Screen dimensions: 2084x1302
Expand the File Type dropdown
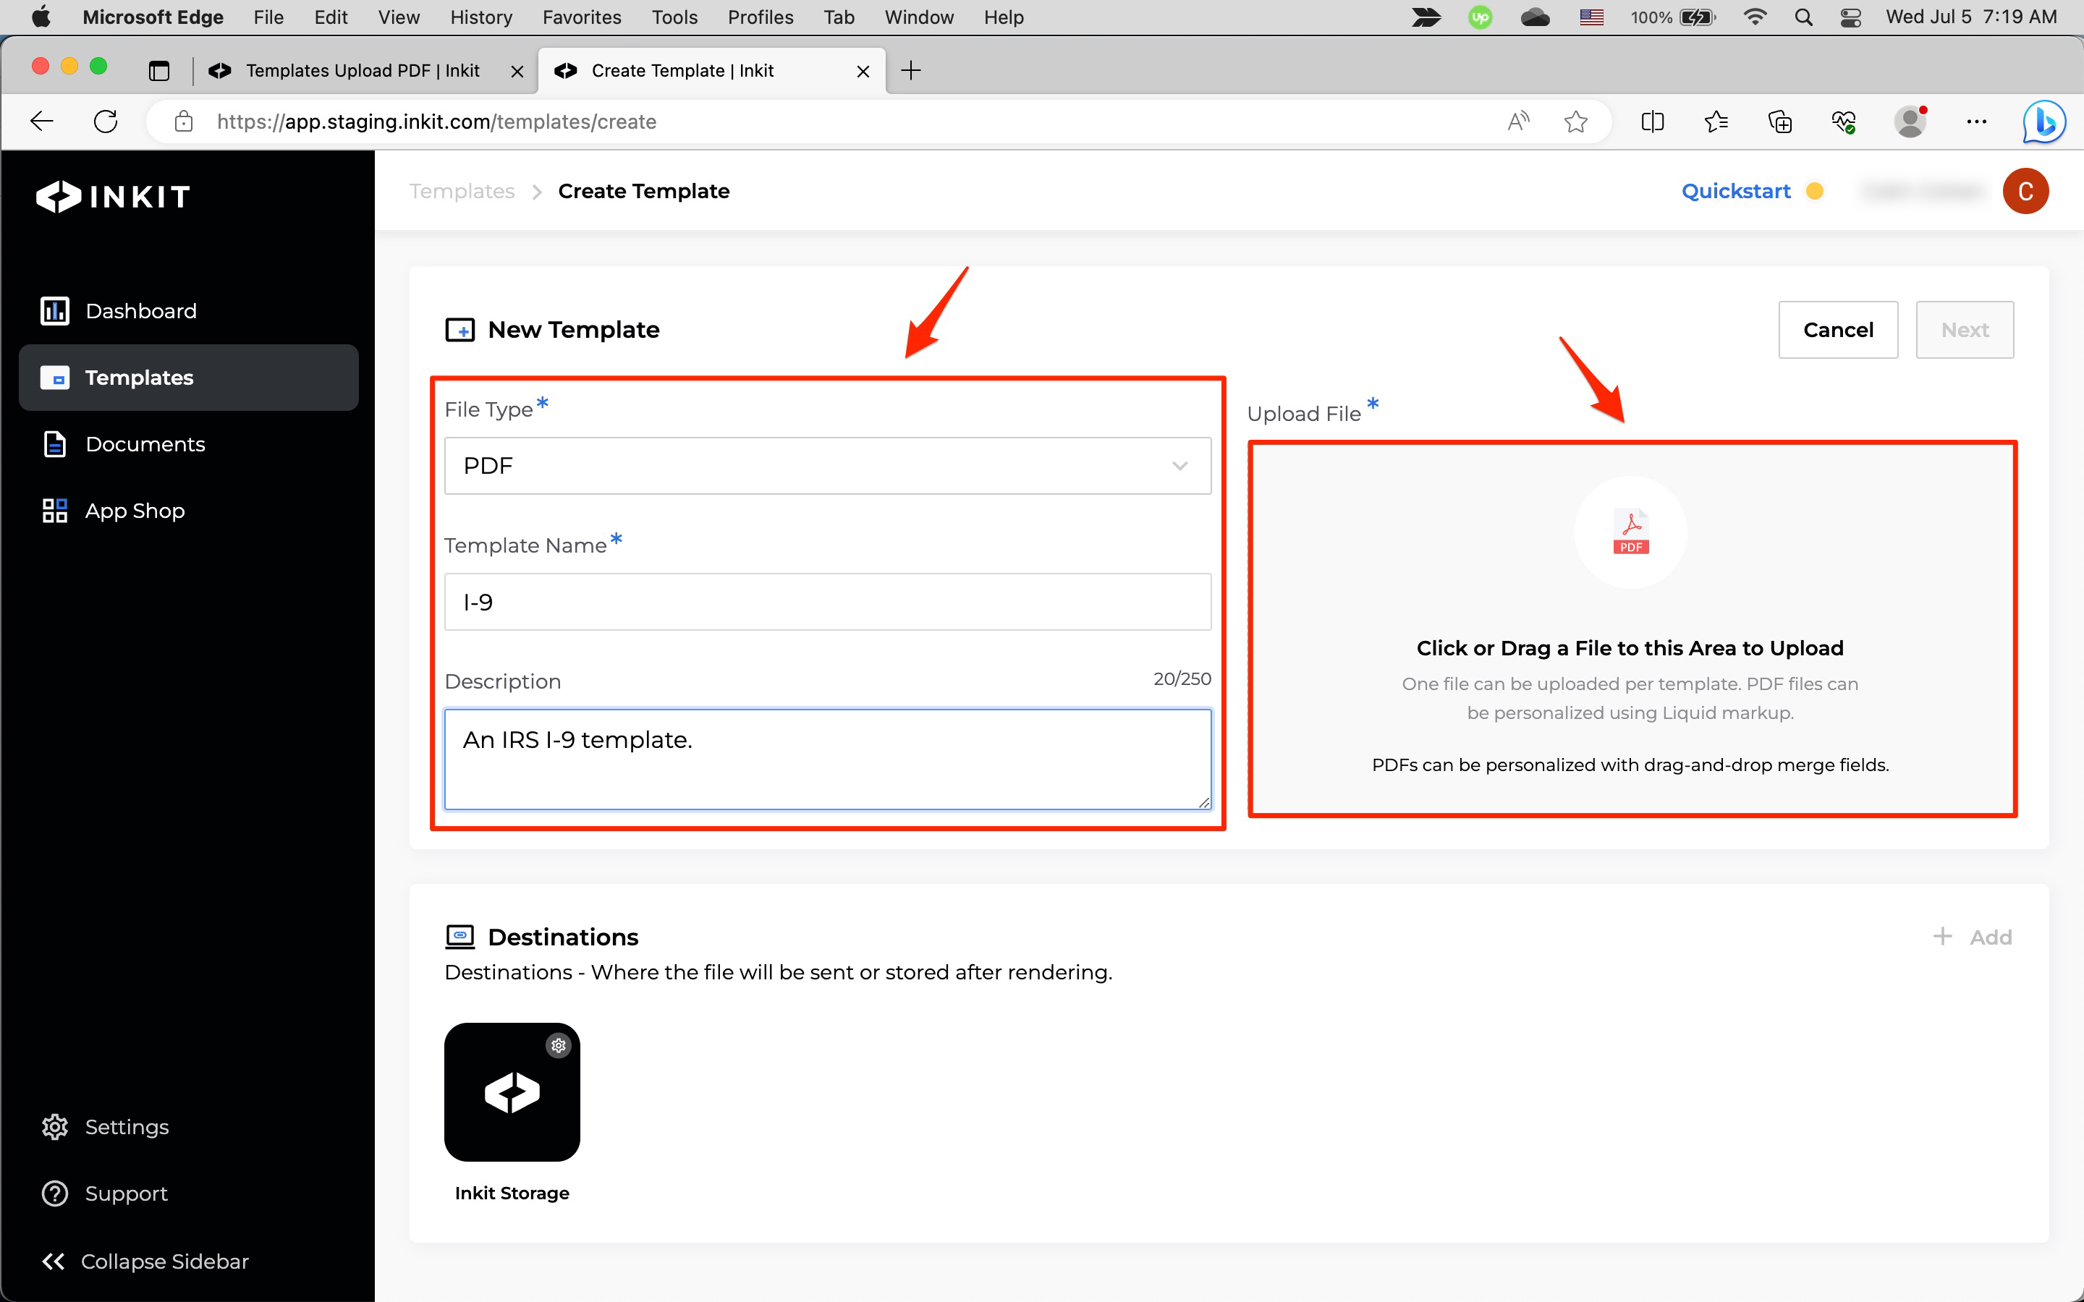click(826, 466)
